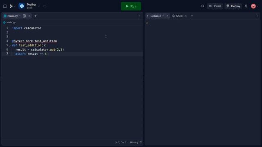Close the Console tab
Viewport: 262px width, 147px height.
click(167, 16)
